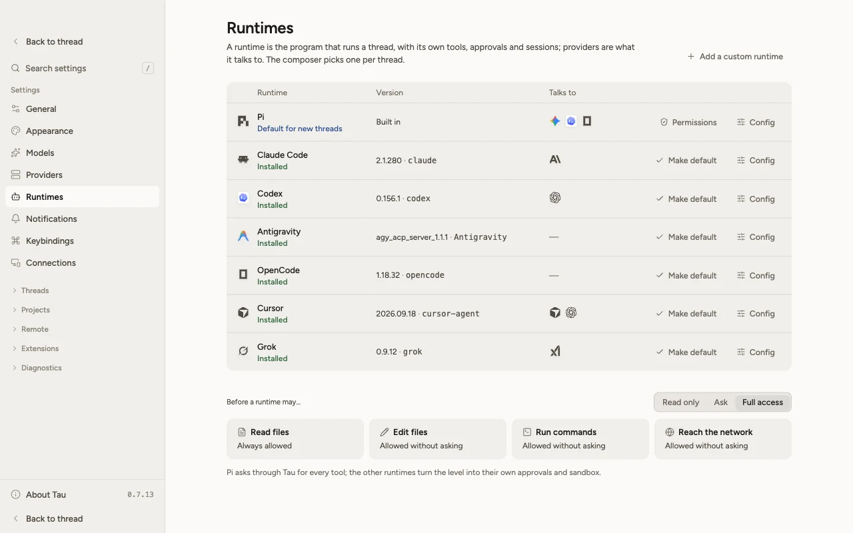Click the Anthropic provider icon in Claude Code row

pyautogui.click(x=554, y=160)
